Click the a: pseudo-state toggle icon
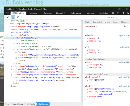Image resolution: width=130 pixels, height=106 pixels. 125,26
